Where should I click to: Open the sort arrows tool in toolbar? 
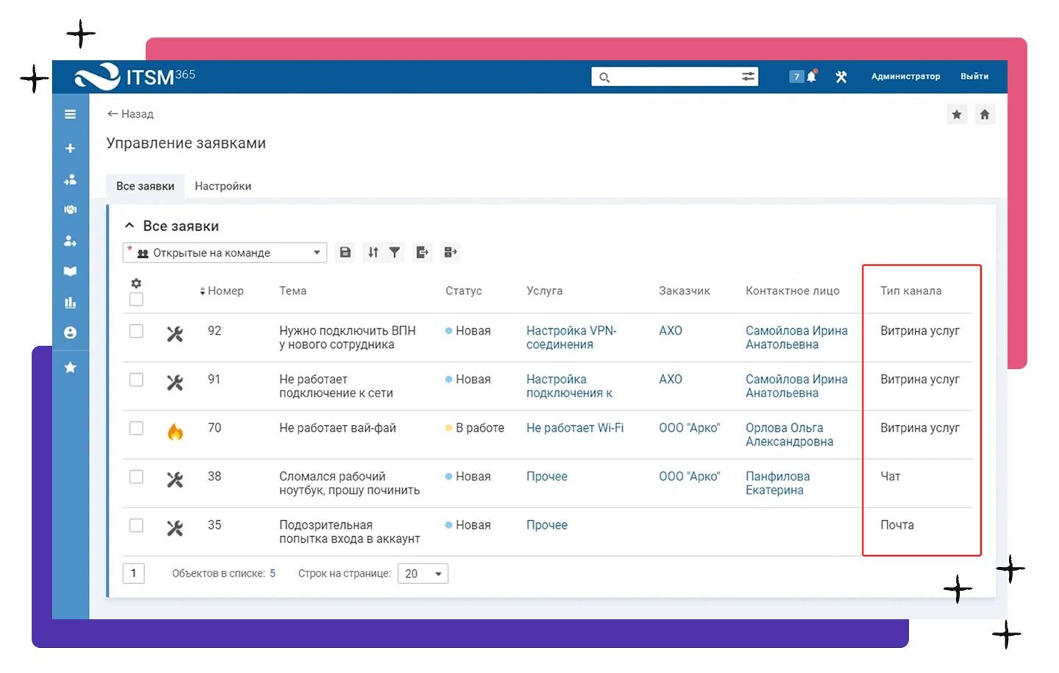tap(374, 252)
